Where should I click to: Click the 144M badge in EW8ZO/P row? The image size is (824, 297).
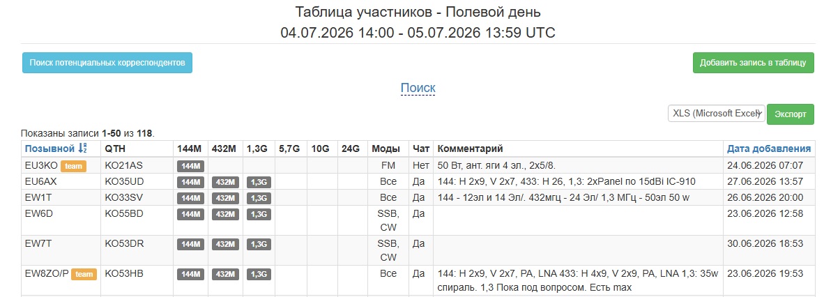click(190, 275)
